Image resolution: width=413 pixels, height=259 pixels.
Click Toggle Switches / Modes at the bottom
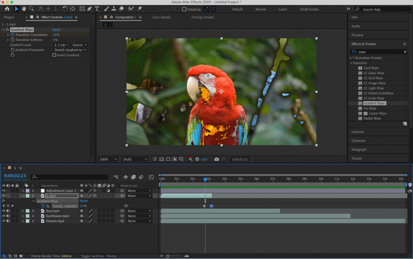tap(98, 255)
